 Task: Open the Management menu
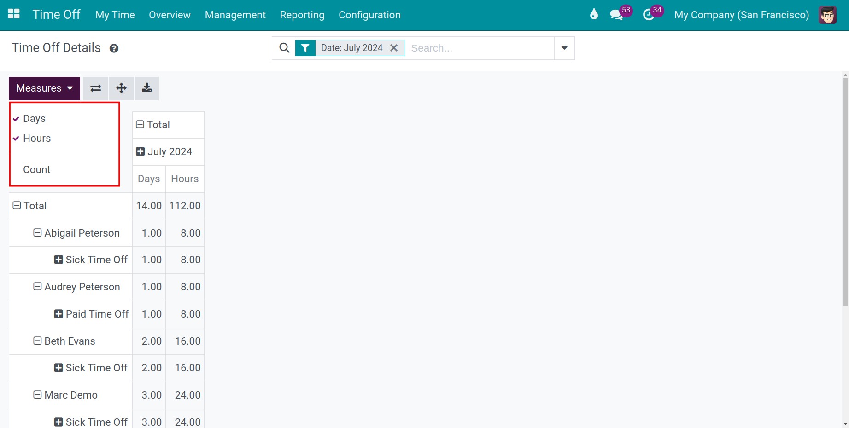(x=235, y=15)
